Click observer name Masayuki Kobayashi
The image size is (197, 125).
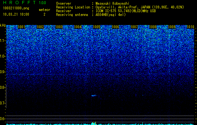tap(112, 3)
